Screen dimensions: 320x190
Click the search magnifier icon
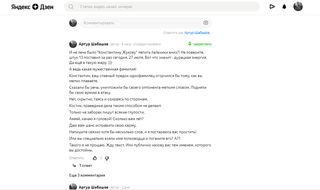[x=71, y=6]
